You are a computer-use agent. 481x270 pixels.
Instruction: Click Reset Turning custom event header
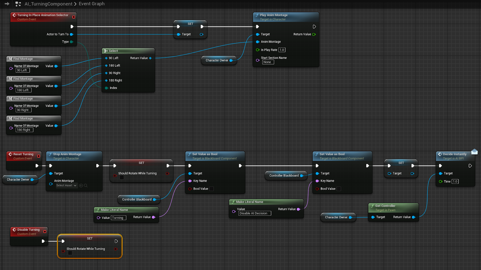(23, 156)
